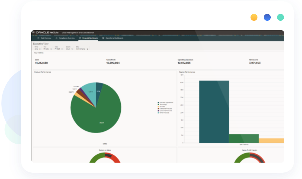Click the Task Overview tab icon
This screenshot has height=179, width=302.
(x=38, y=38)
